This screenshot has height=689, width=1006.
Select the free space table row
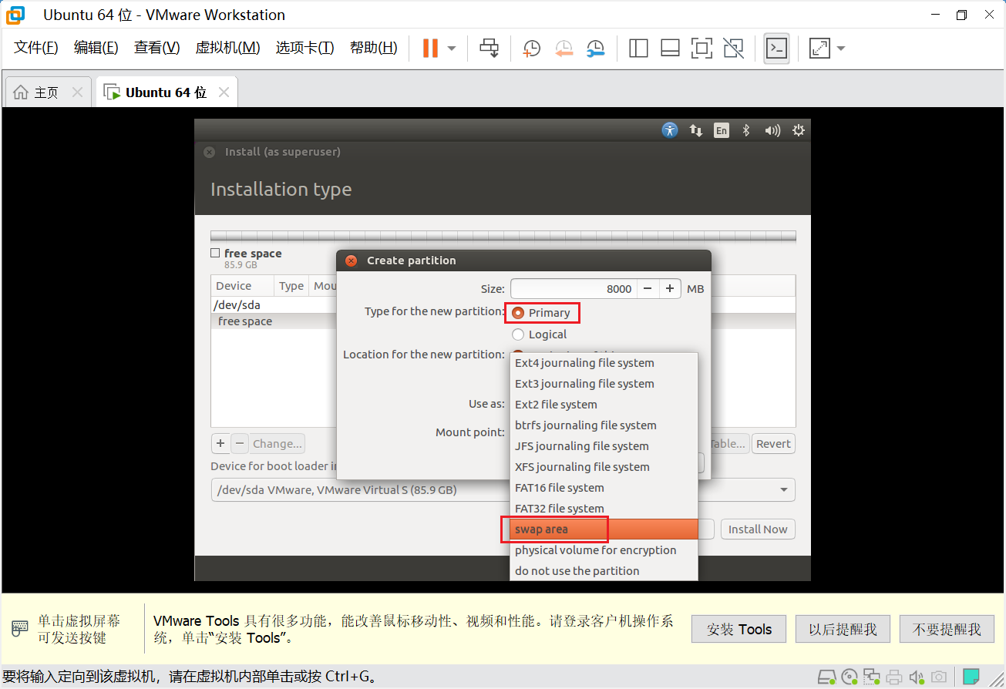[274, 321]
